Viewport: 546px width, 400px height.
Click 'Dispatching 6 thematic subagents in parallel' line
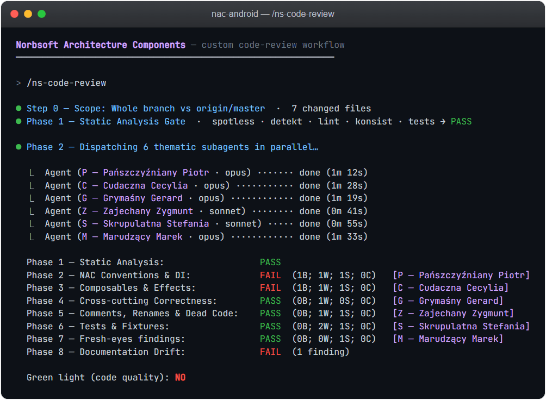199,147
